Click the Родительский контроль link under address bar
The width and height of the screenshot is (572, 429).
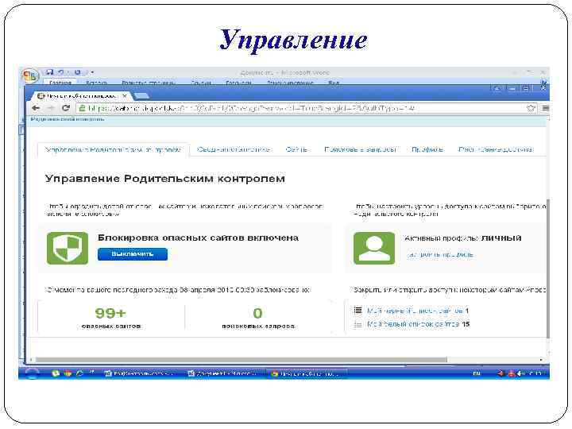[68, 119]
